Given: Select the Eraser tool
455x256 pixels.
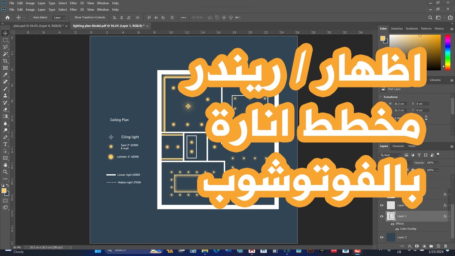Looking at the screenshot, I should tap(5, 110).
